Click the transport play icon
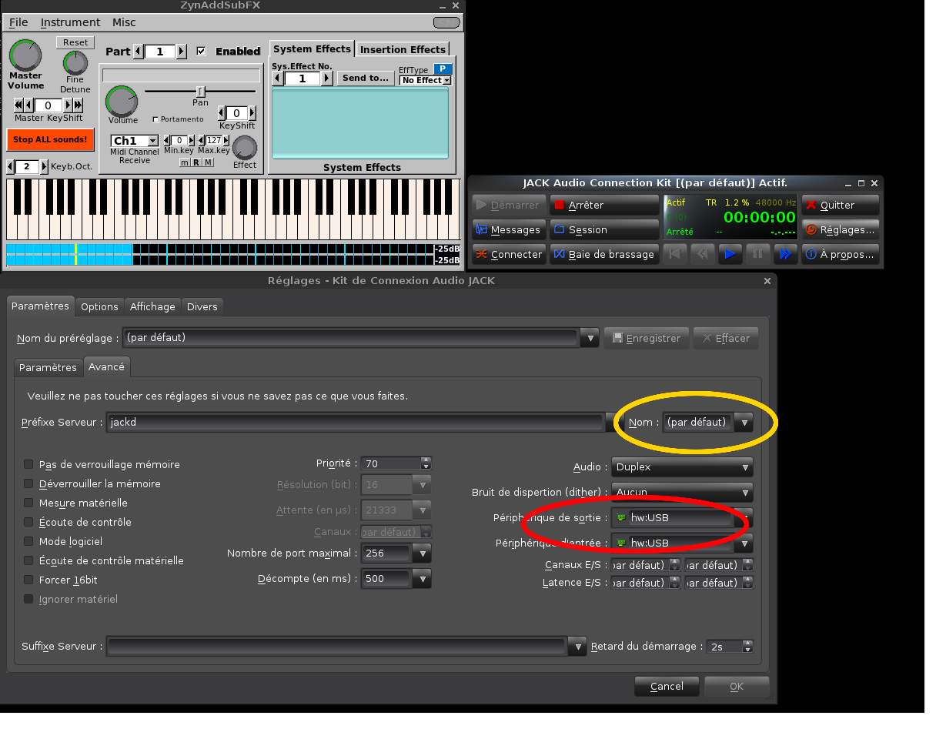 tap(730, 254)
